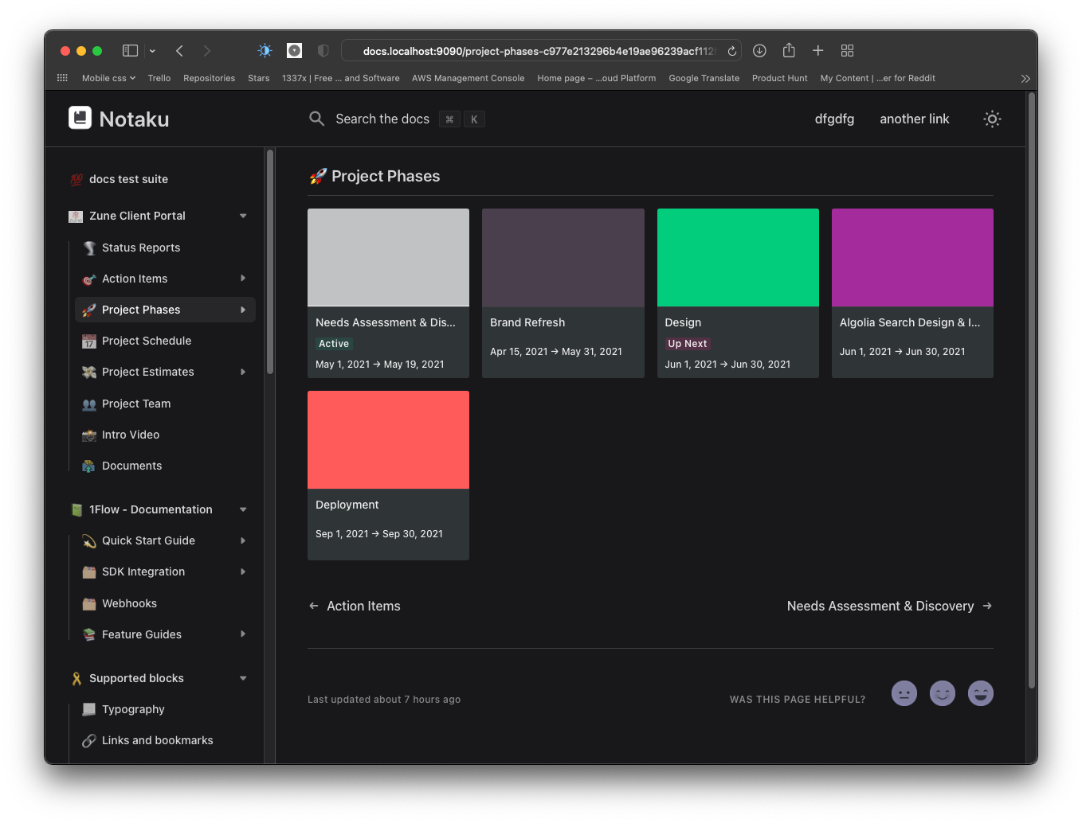1082x823 pixels.
Task: Click the privacy shield icon in toolbar
Action: pos(323,51)
